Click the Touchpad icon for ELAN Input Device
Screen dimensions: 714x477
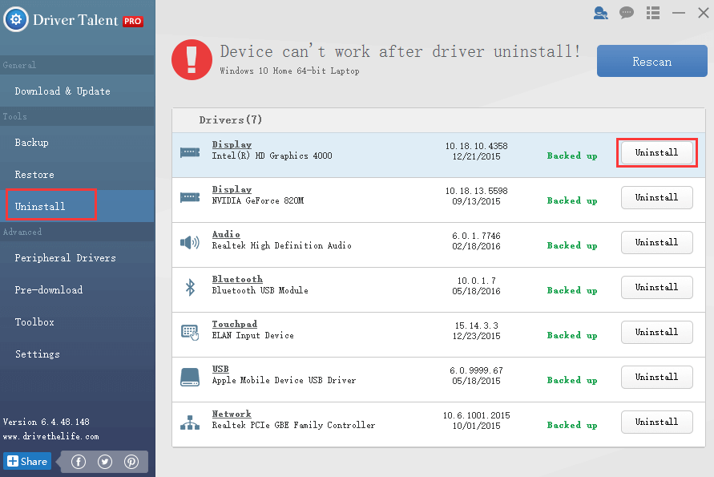pos(190,331)
